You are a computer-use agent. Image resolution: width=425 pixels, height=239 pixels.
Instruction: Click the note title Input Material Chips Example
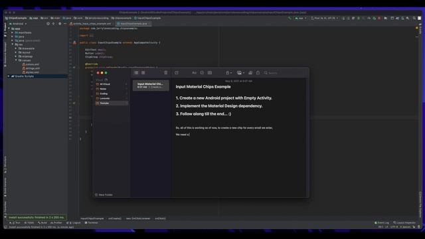pos(203,87)
